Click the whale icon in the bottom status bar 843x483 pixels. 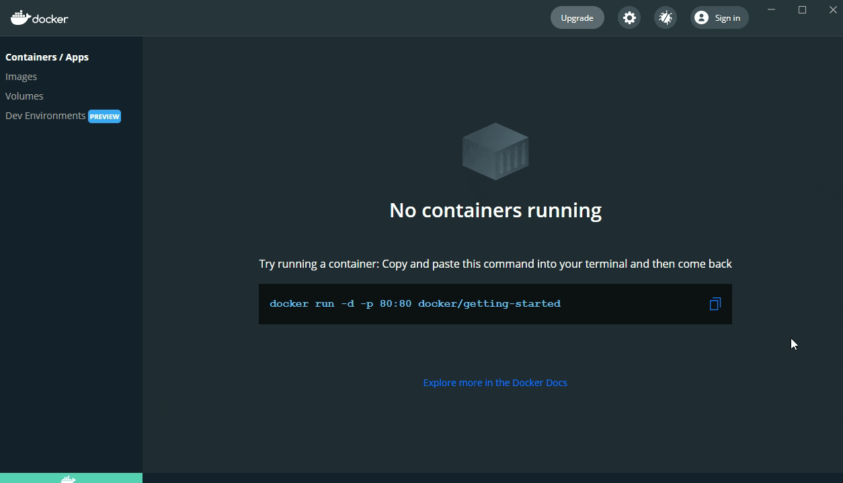(x=69, y=478)
